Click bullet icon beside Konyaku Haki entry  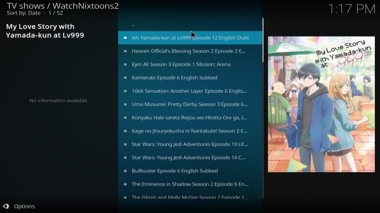coord(125,118)
